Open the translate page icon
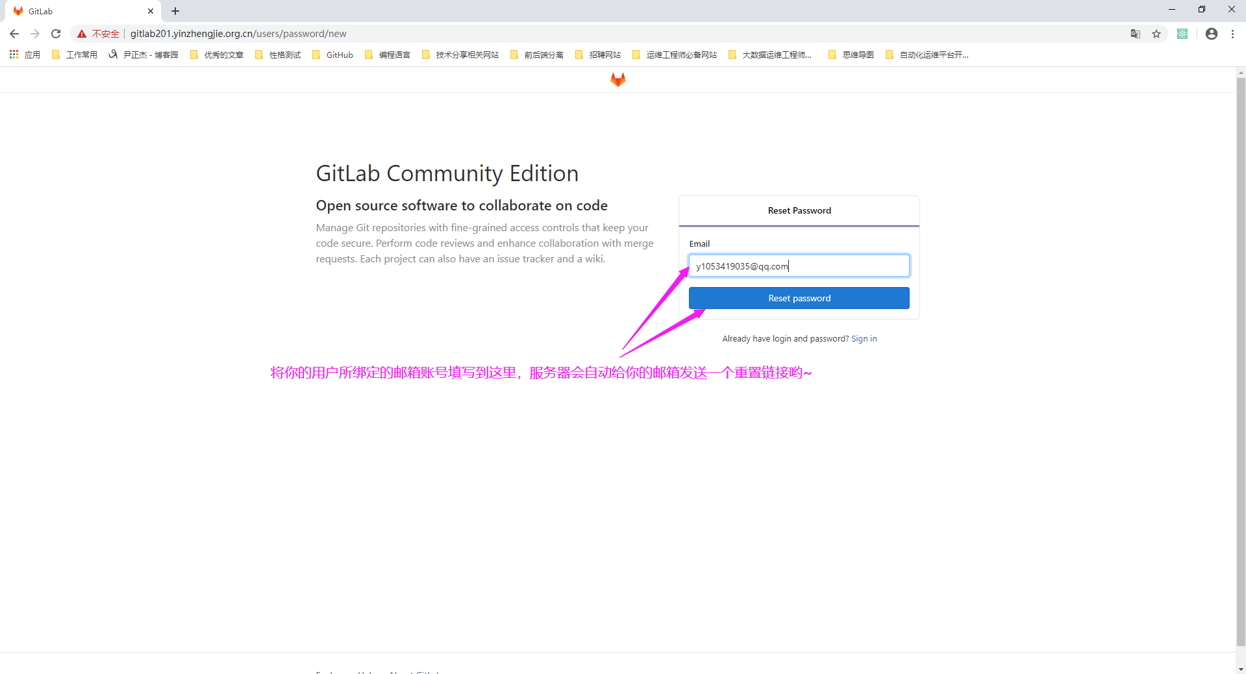The image size is (1246, 674). (1136, 34)
